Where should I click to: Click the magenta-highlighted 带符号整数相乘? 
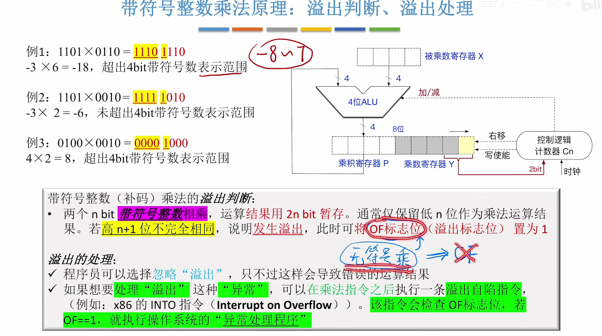163,214
